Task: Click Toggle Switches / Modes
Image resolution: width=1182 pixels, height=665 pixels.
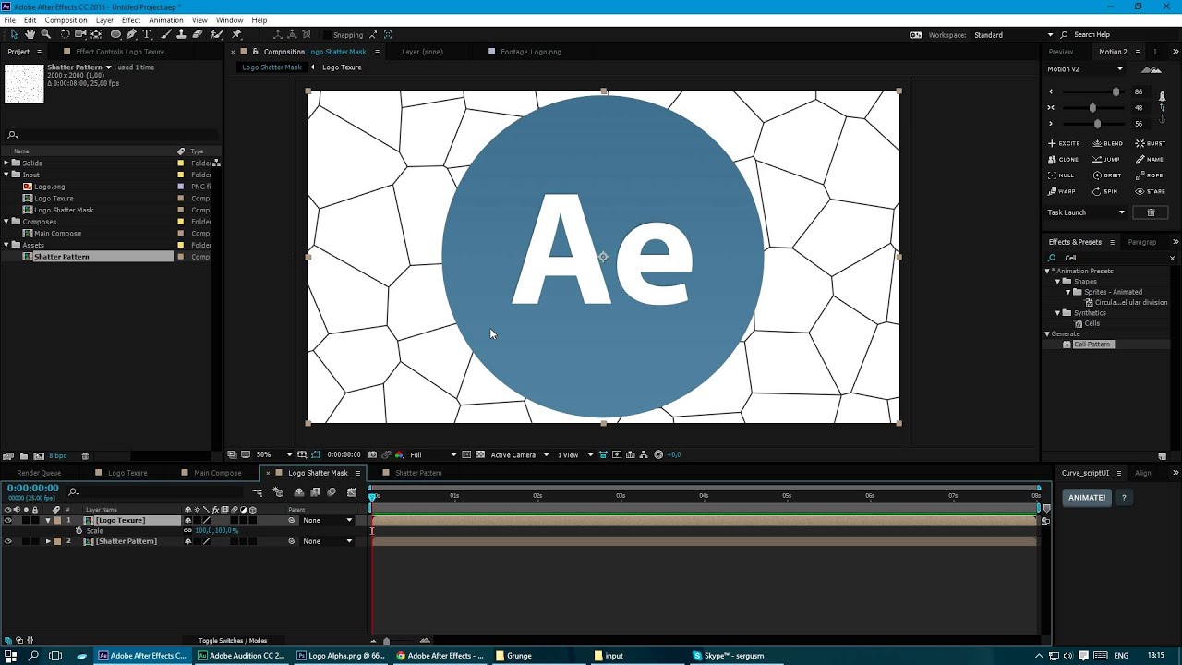Action: 233,641
